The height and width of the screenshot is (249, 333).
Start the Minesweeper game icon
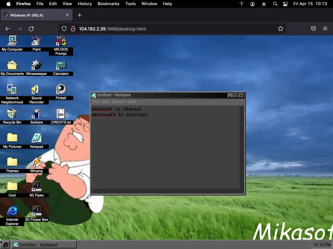point(36,68)
